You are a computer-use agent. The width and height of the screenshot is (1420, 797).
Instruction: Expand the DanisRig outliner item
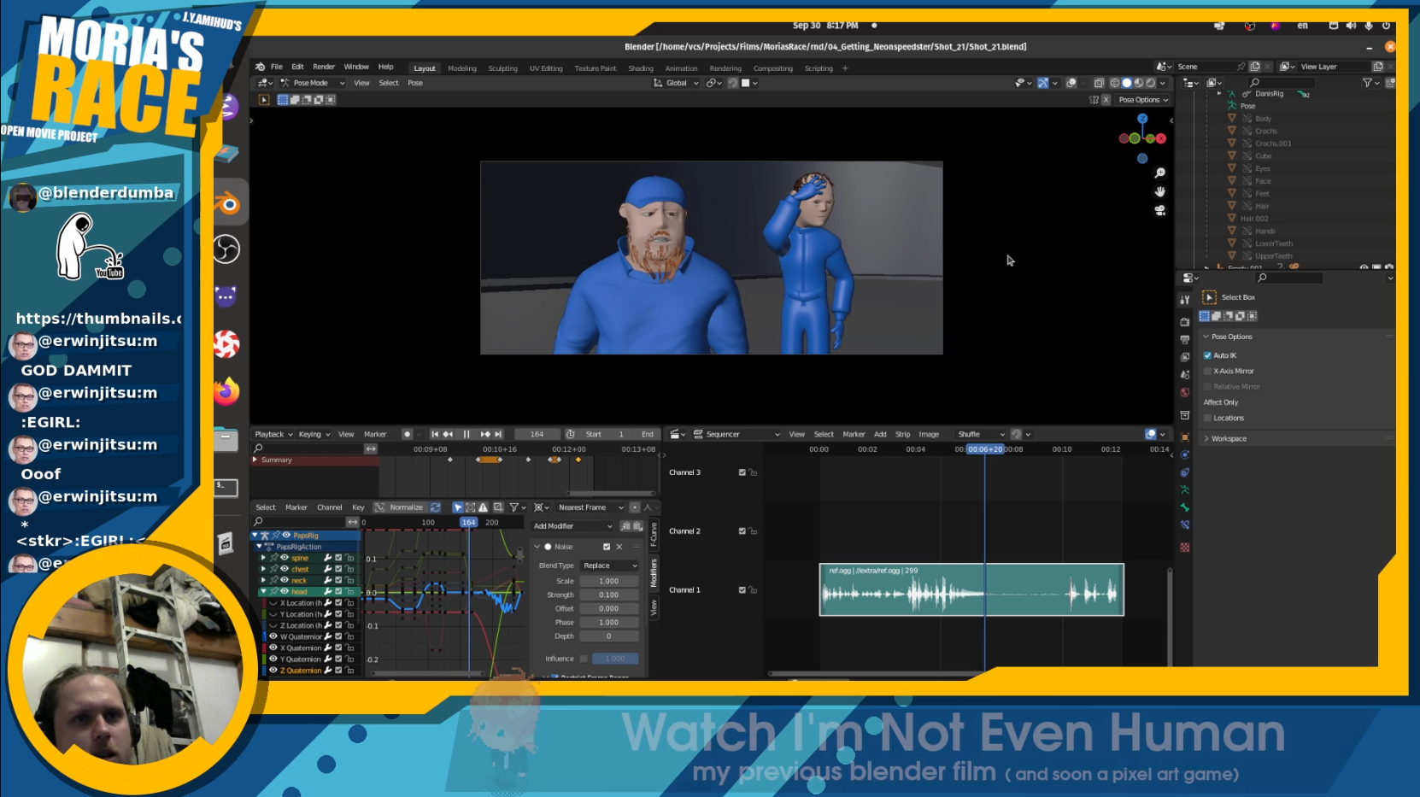(x=1219, y=94)
